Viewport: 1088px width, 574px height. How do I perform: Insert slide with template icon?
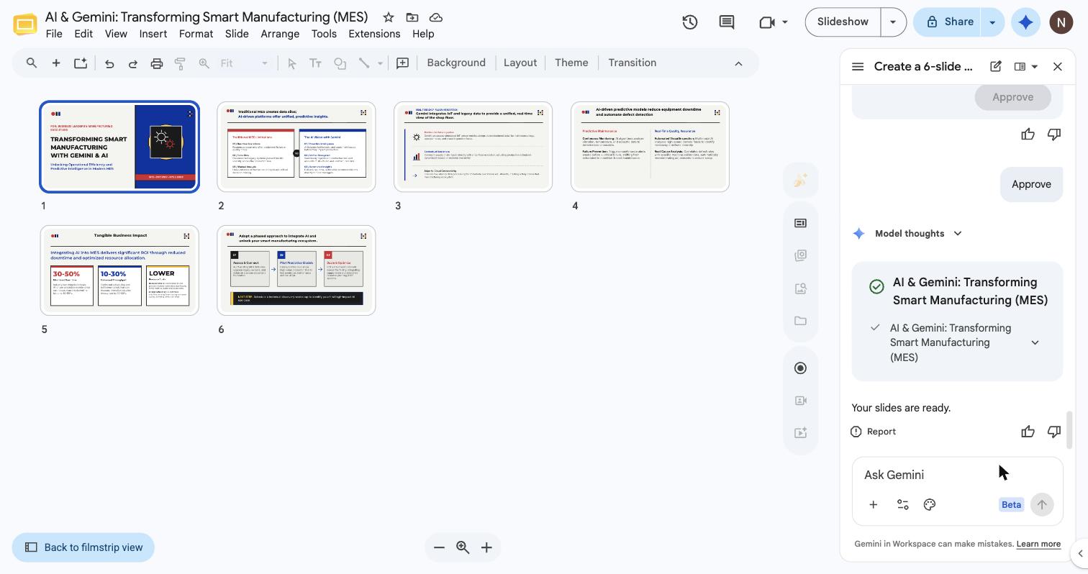(81, 63)
